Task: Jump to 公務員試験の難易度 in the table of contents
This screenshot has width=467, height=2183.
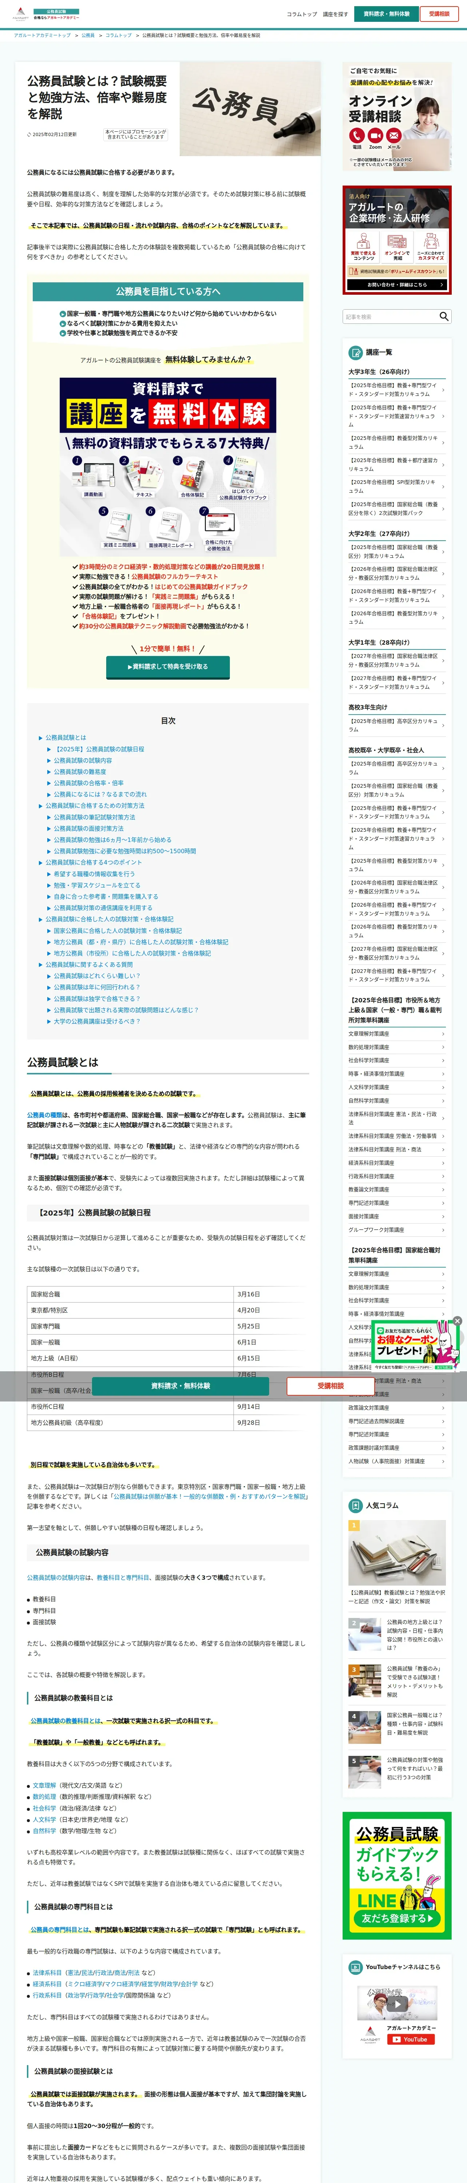Action: click(x=80, y=772)
